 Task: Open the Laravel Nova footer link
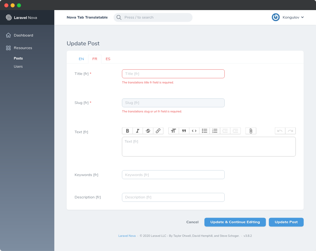[x=127, y=236]
